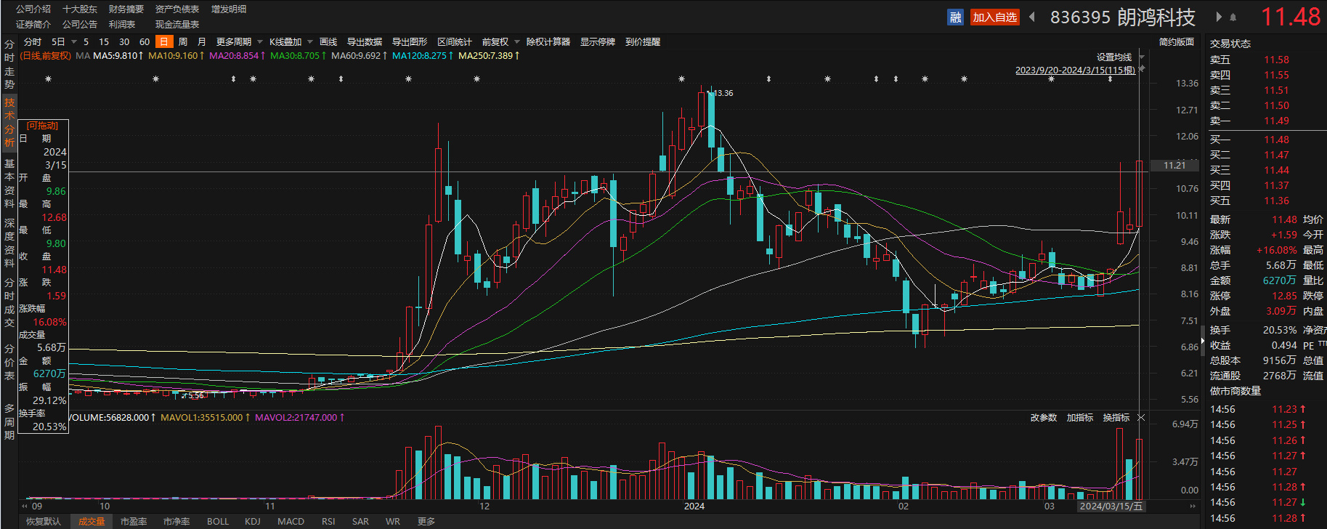Click the date range link 2023/9/20-2024/3/15
Viewport: 1327px width, 529px height.
pyautogui.click(x=1074, y=70)
